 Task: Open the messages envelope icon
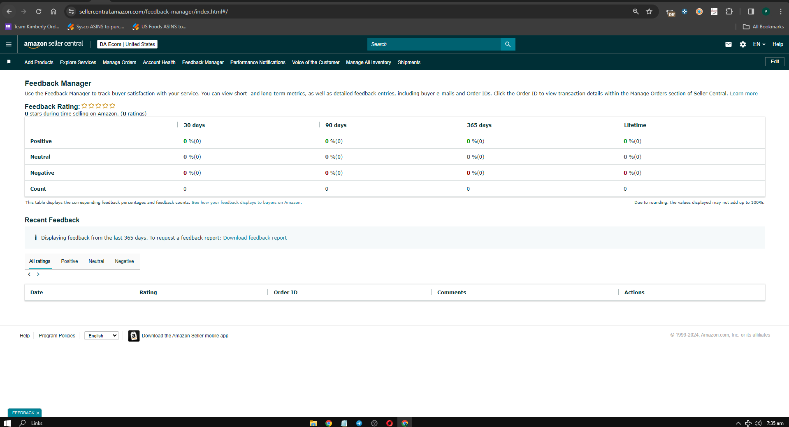pyautogui.click(x=728, y=44)
